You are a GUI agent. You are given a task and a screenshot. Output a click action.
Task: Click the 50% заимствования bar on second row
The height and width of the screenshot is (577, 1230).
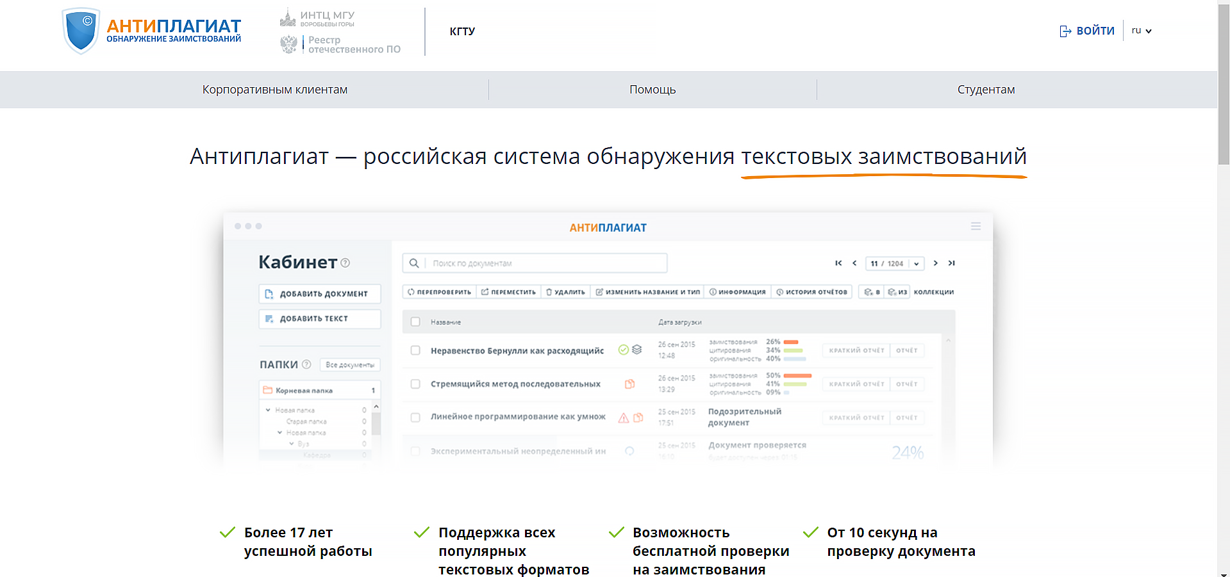(x=797, y=376)
